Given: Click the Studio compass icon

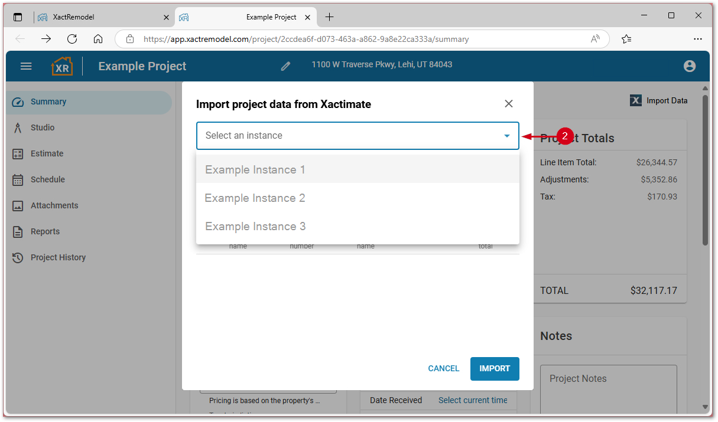Looking at the screenshot, I should tap(18, 127).
